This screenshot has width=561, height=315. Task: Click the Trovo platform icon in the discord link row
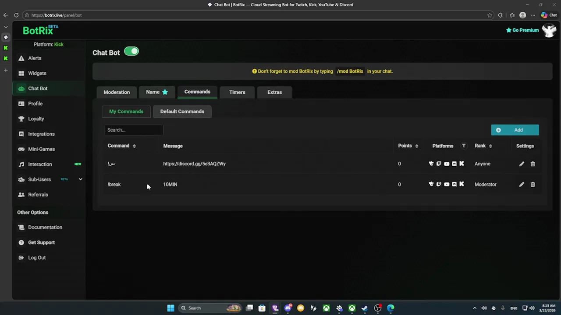pos(431,164)
